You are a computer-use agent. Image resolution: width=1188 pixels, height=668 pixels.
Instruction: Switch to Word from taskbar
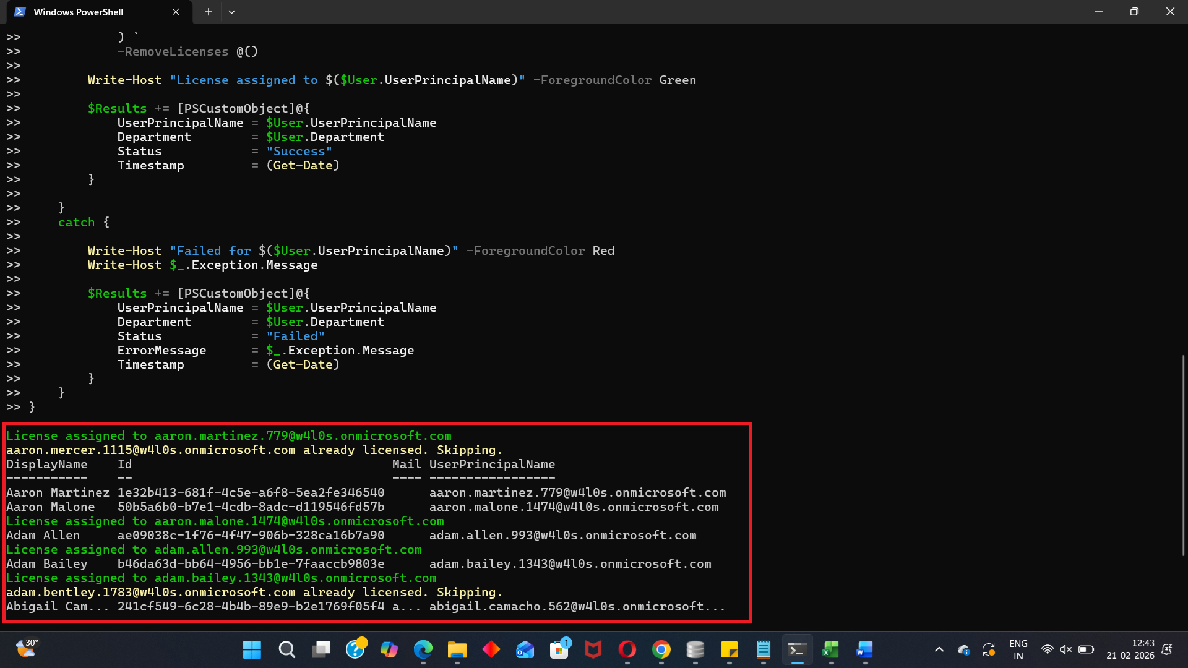[865, 649]
